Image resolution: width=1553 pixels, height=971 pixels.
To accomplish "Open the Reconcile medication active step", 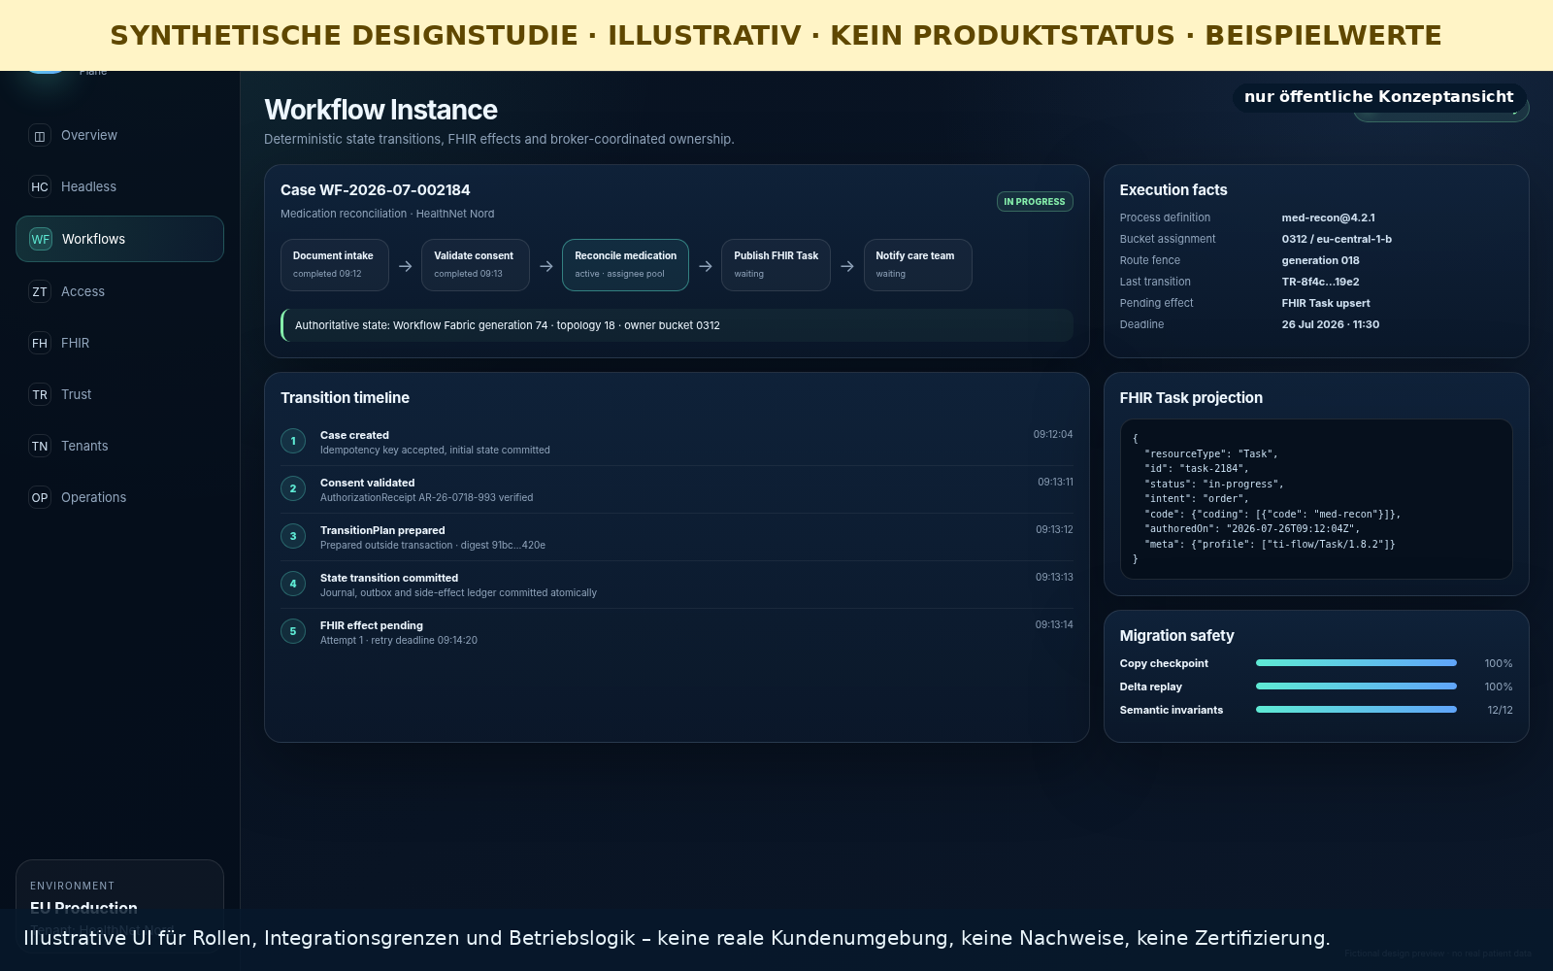I will tap(625, 265).
